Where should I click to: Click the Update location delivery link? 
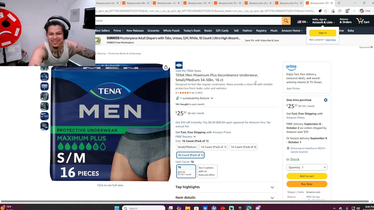[299, 152]
